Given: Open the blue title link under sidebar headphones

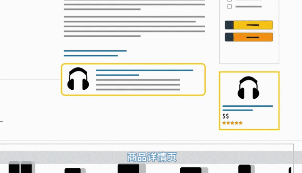Looking at the screenshot, I should pyautogui.click(x=247, y=108).
